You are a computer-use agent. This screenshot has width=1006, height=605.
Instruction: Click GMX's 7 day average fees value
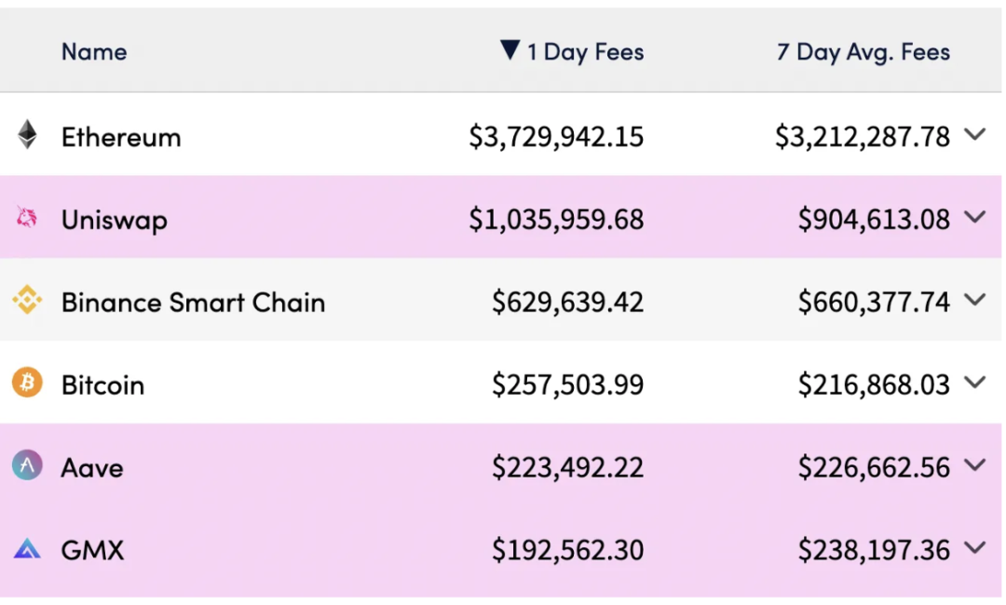tap(874, 550)
